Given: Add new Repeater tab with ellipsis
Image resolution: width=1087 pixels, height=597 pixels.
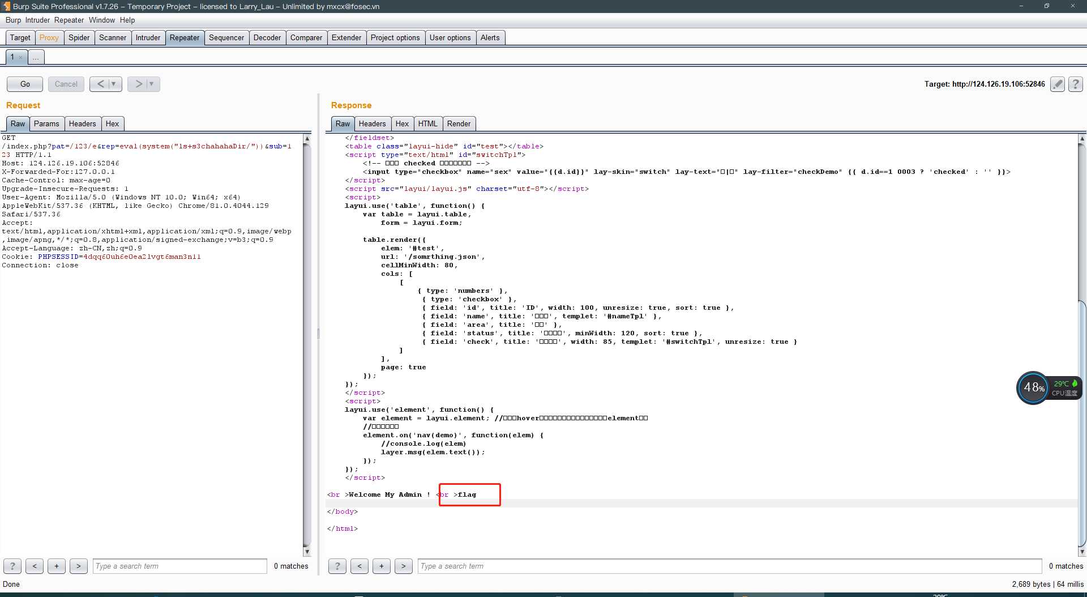Looking at the screenshot, I should tap(36, 57).
